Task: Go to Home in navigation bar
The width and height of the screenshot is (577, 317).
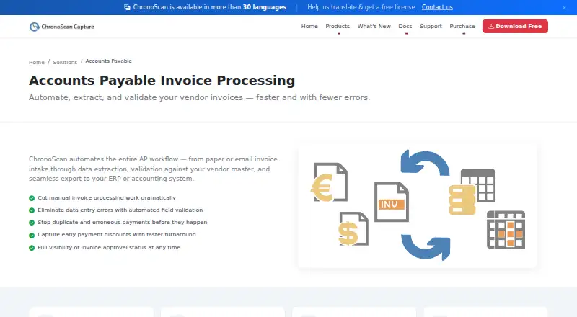Action: pos(309,27)
